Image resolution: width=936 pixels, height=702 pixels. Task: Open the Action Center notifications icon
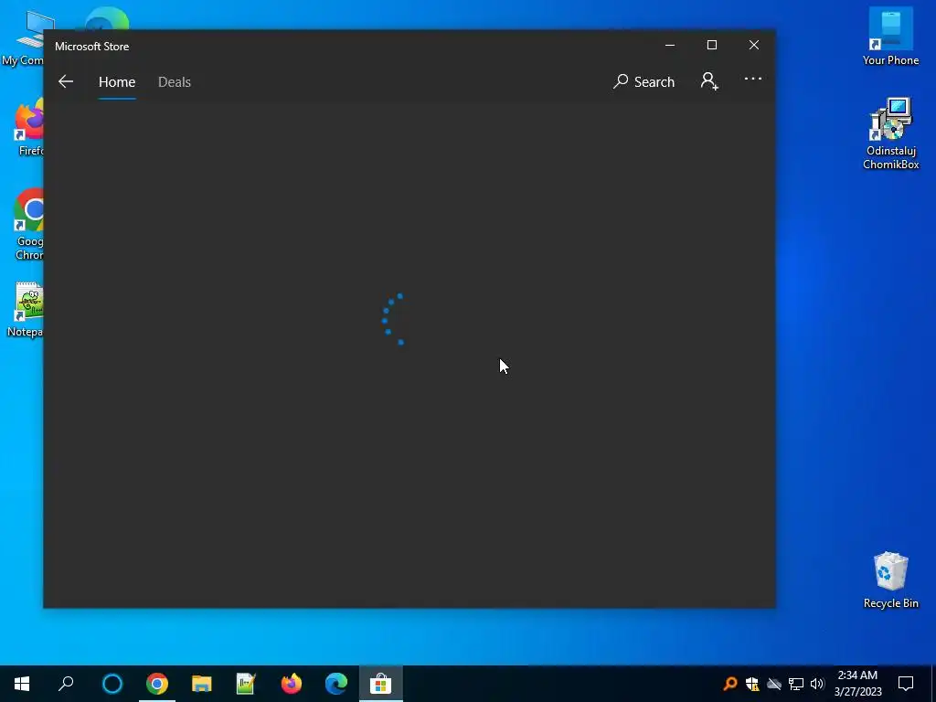906,684
